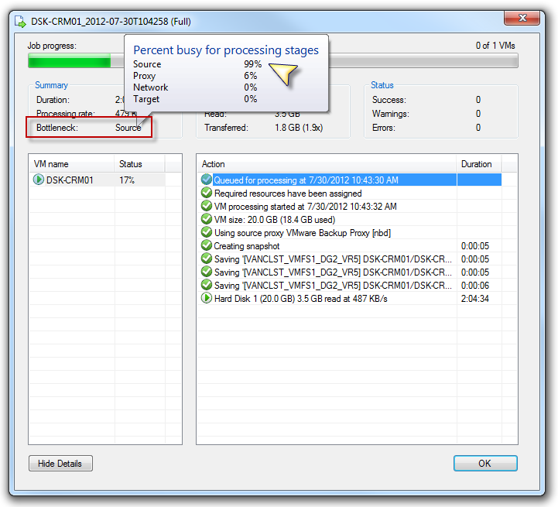Screen dimensions: 558x507
Task: Click the green check next to VM size
Action: click(x=207, y=220)
